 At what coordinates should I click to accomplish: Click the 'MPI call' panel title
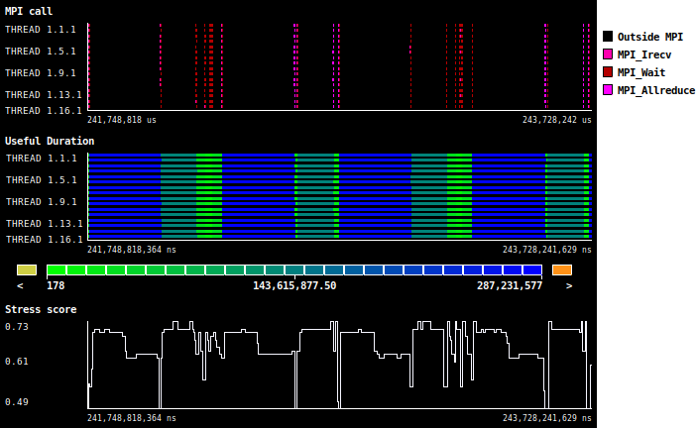[29, 11]
